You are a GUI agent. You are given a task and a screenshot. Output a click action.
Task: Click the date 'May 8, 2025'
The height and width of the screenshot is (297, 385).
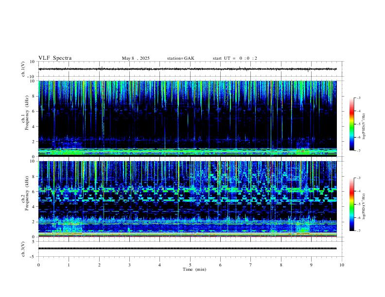tap(136, 58)
